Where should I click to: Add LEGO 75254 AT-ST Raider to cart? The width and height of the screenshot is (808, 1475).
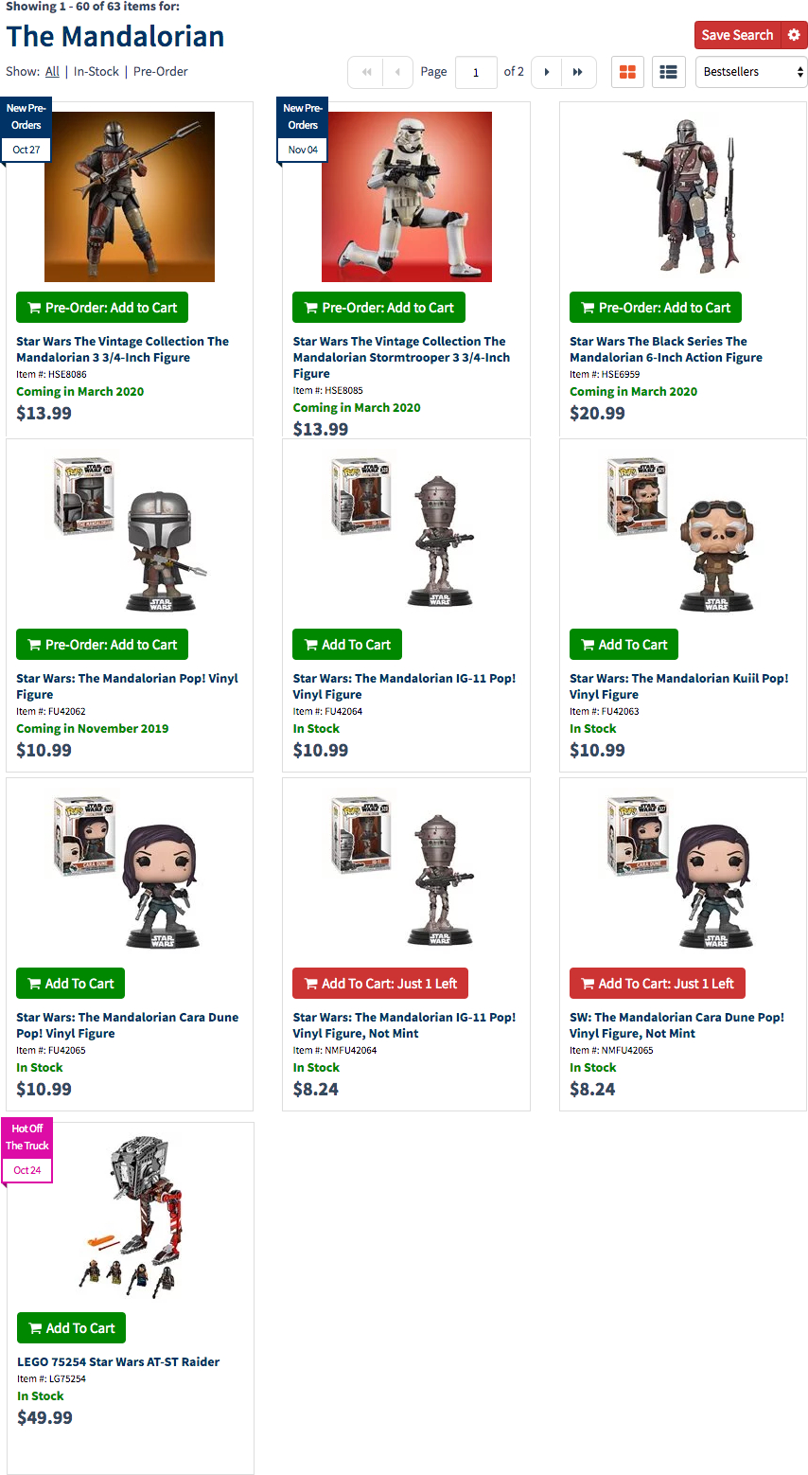coord(71,1328)
